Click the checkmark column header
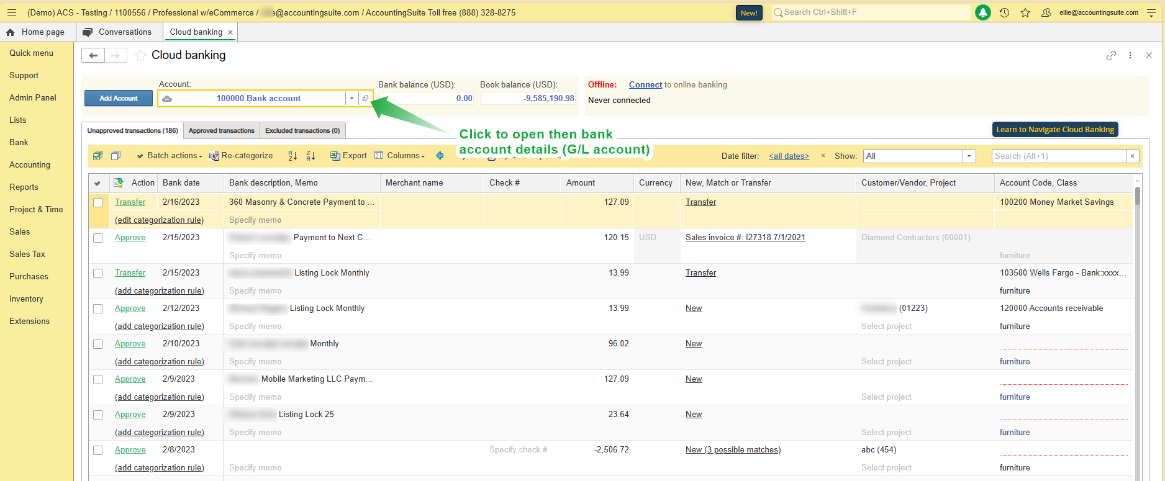This screenshot has width=1165, height=481. 97,183
